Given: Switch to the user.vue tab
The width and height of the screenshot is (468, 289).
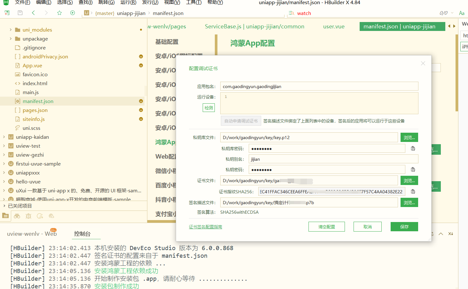Looking at the screenshot, I should pos(334,26).
